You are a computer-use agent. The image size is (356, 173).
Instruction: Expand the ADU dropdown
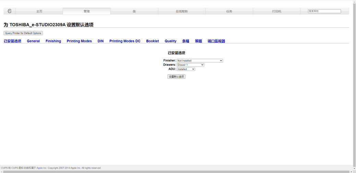pos(186,69)
